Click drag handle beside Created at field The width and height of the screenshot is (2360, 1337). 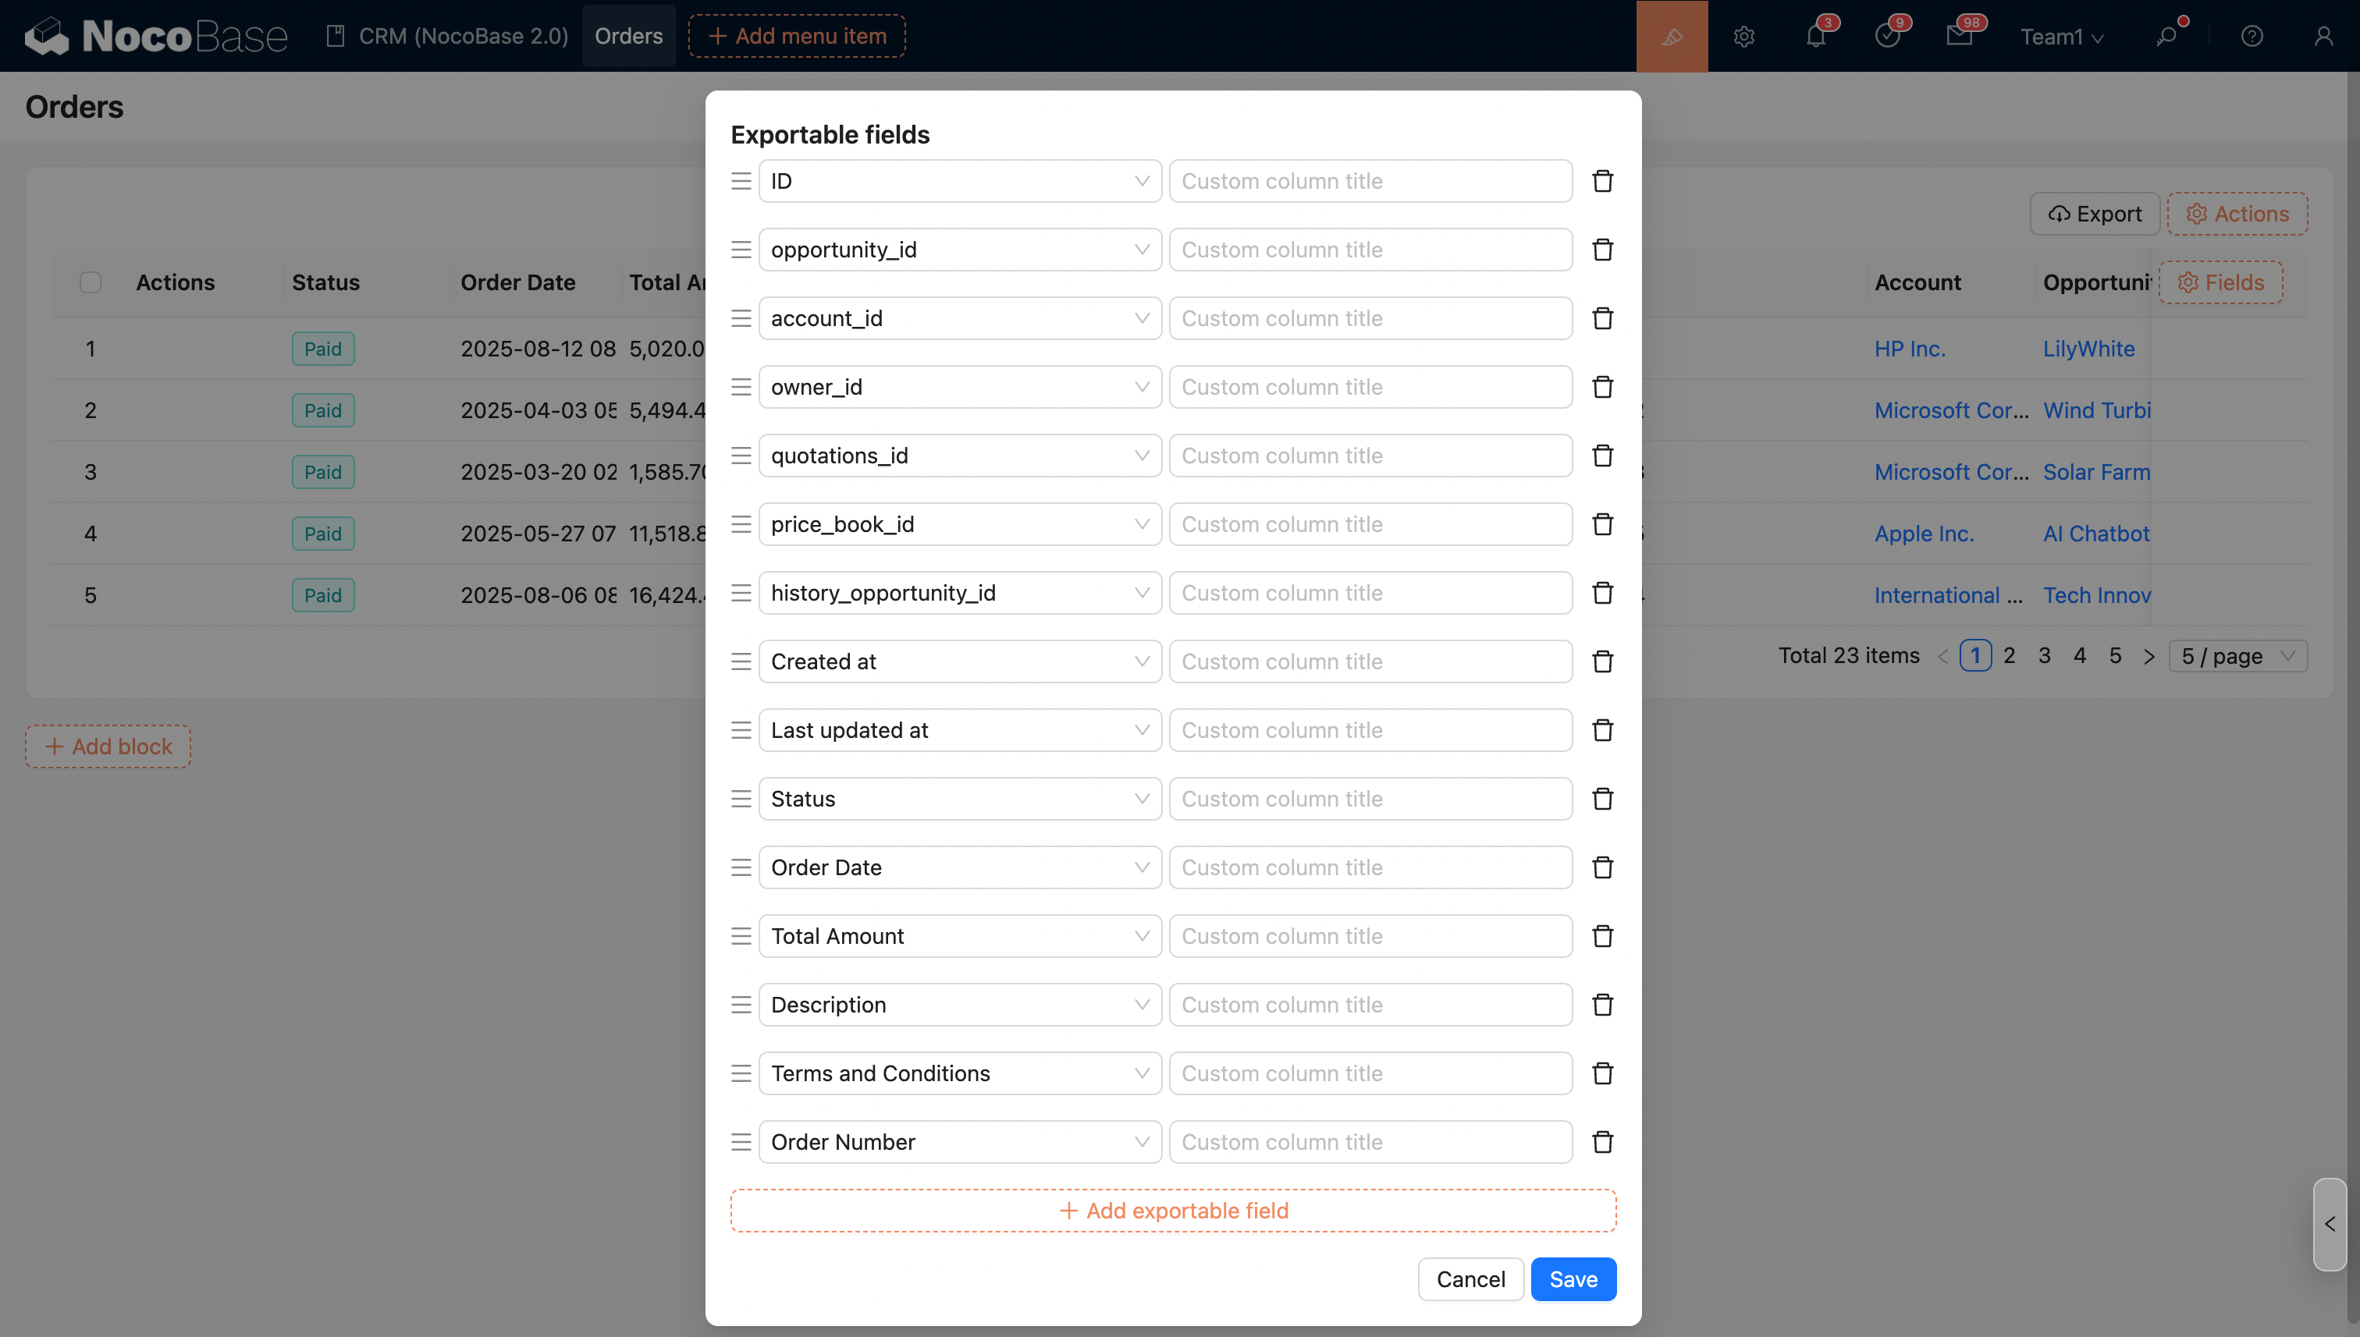pyautogui.click(x=741, y=661)
